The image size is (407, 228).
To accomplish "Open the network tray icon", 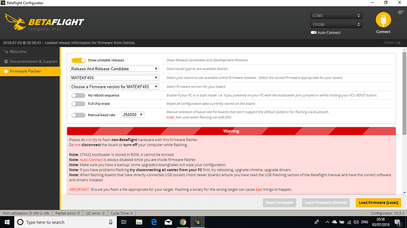I will point(349,222).
